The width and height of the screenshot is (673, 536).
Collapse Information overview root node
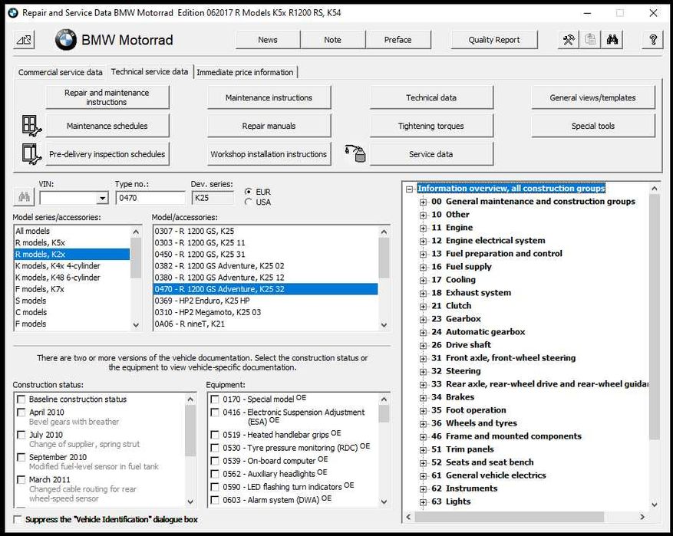pyautogui.click(x=410, y=189)
